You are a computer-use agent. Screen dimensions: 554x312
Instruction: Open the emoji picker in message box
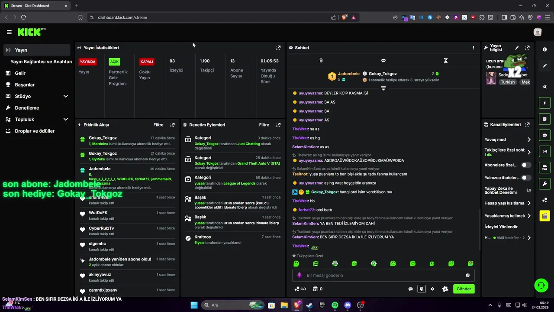click(467, 275)
